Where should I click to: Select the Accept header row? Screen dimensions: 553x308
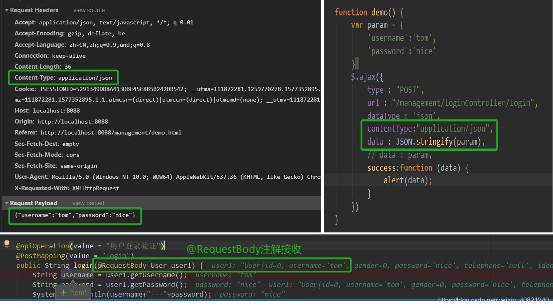pos(104,23)
